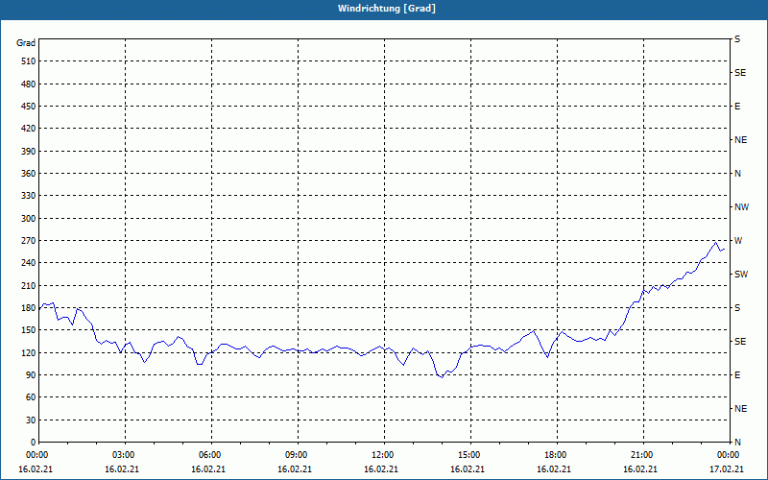The width and height of the screenshot is (768, 480).
Task: Select the E compass label beside 450 gridline
Action: point(737,107)
